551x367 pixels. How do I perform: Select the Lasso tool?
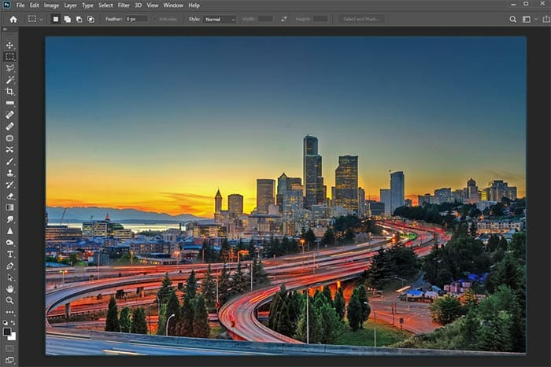pos(10,68)
